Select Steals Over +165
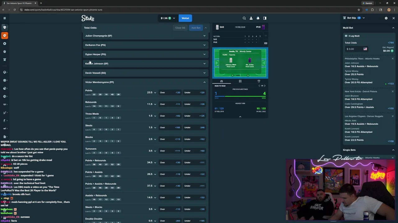The width and height of the screenshot is (398, 223). [x=170, y=127]
